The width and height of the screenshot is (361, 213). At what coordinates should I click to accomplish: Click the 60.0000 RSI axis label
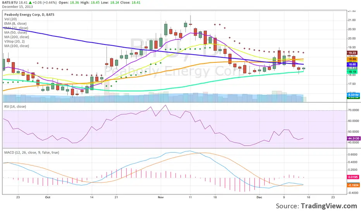pos(353,121)
